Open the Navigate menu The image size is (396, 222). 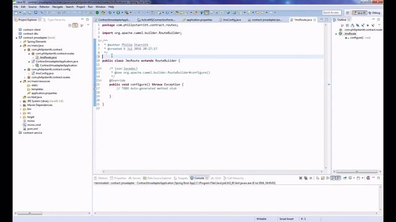[58, 7]
